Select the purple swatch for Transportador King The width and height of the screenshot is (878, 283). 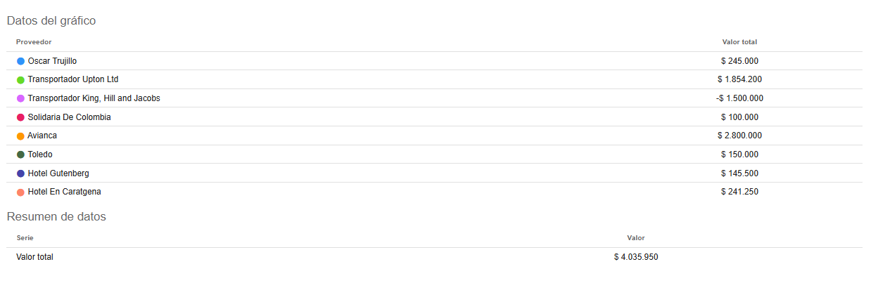pos(20,98)
